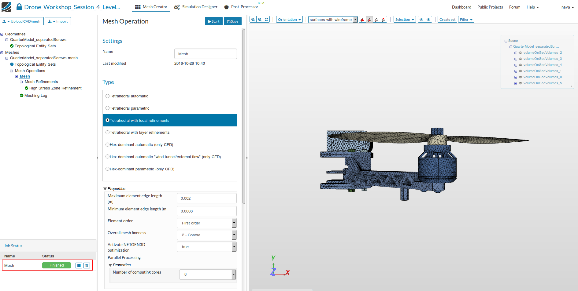578x291 pixels.
Task: Click the Mesh Operation panel vertical scrollbar
Action: [244, 116]
